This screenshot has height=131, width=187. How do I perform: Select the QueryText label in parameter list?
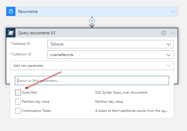coord(29,92)
